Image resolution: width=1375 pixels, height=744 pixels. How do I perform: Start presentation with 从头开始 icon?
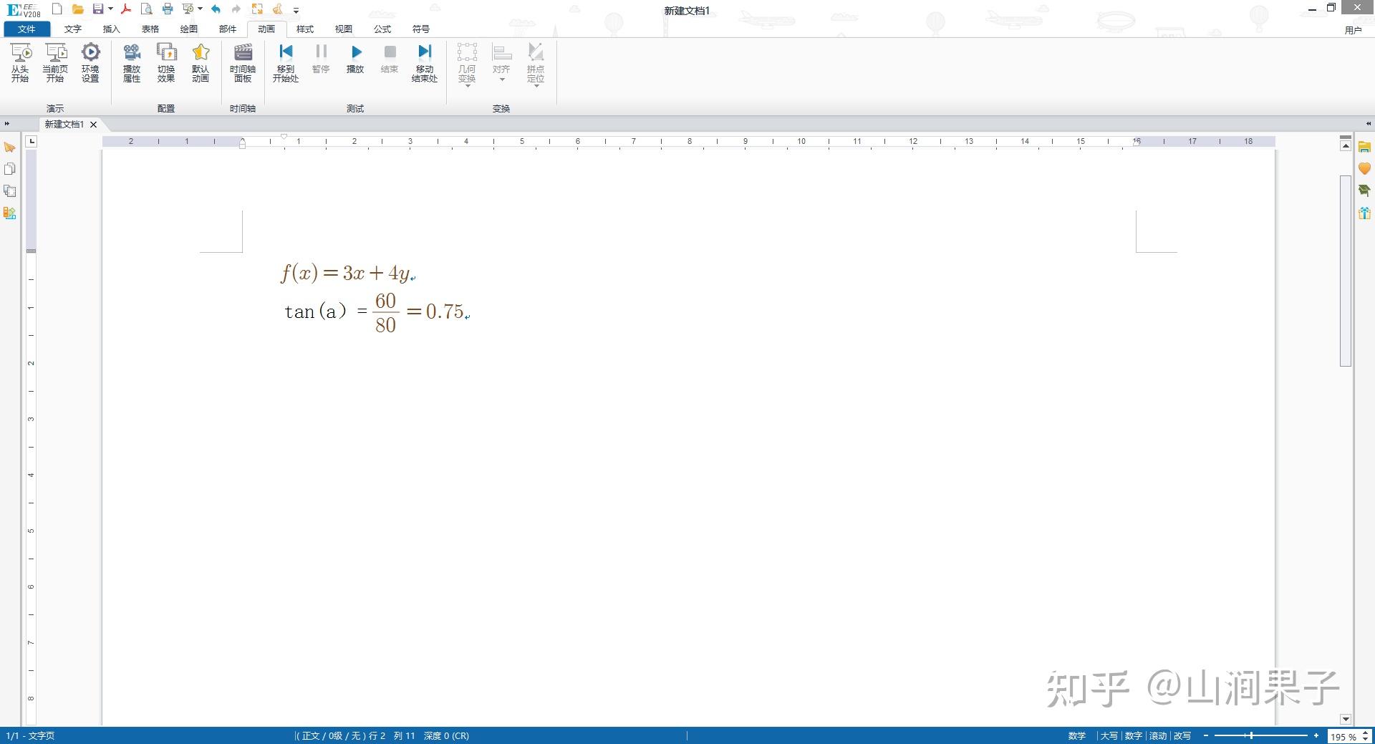pyautogui.click(x=20, y=62)
